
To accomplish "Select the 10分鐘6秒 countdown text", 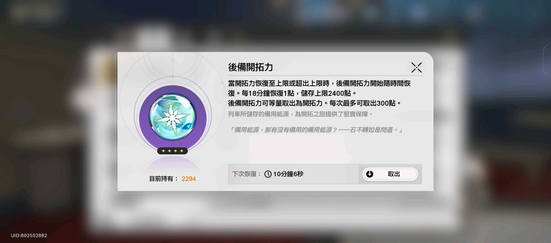I will tap(288, 174).
